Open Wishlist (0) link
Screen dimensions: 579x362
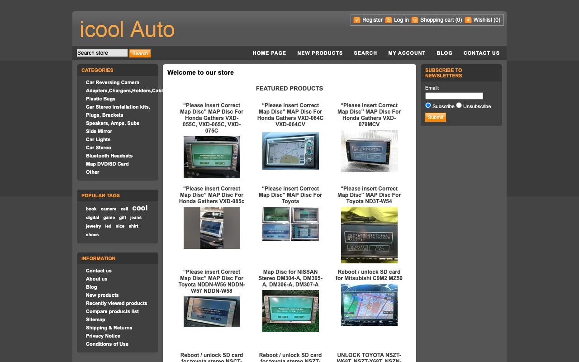487,20
